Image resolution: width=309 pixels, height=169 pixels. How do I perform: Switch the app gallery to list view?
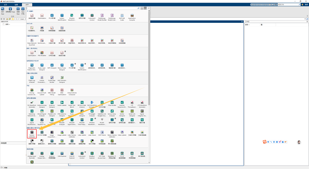142,8
